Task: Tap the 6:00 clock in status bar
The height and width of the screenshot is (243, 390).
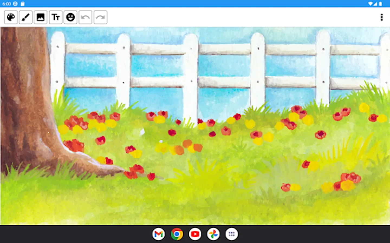Action: 6,4
